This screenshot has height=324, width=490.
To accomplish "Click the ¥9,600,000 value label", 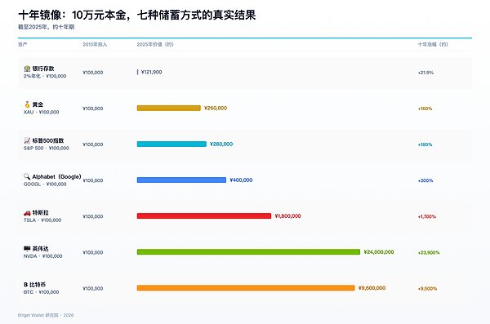I will click(x=372, y=288).
